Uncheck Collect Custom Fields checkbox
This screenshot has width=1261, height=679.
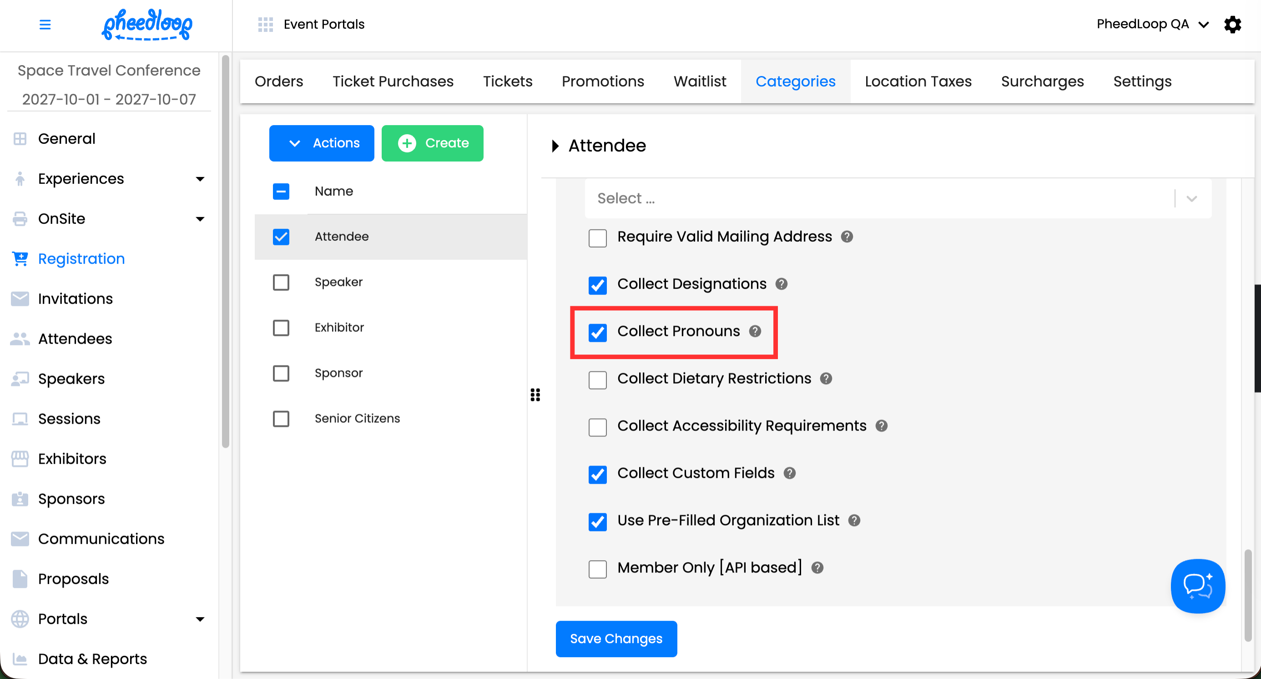tap(597, 474)
